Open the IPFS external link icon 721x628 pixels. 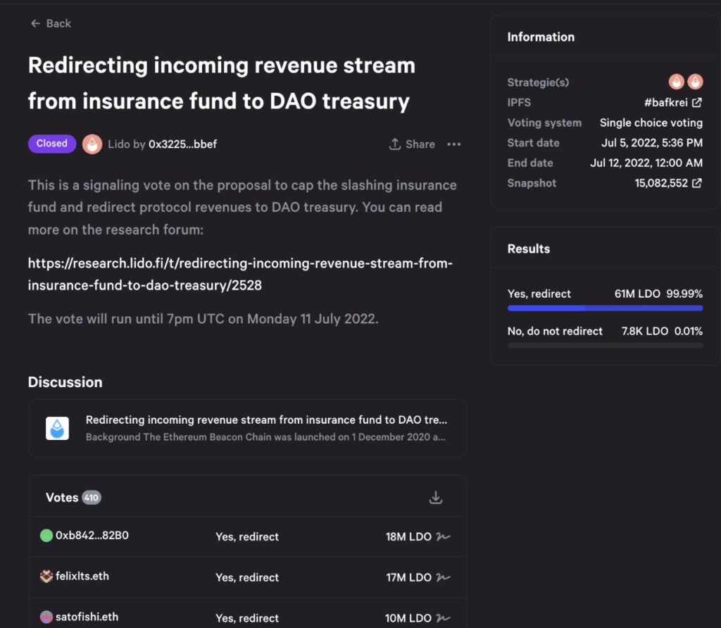(697, 103)
